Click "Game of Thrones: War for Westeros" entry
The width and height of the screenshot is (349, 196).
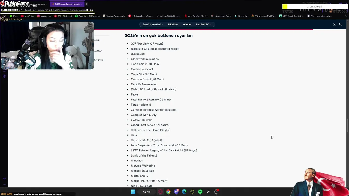point(154,110)
